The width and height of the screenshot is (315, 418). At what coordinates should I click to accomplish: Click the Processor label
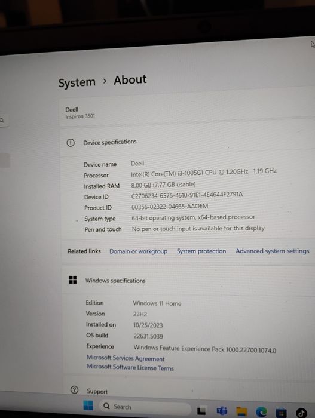[x=96, y=176]
